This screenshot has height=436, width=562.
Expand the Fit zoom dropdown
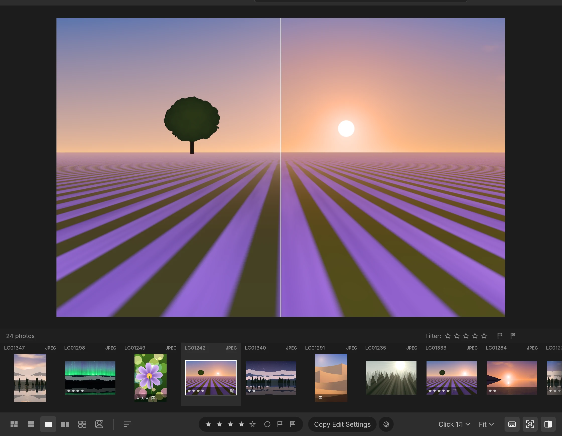point(486,424)
